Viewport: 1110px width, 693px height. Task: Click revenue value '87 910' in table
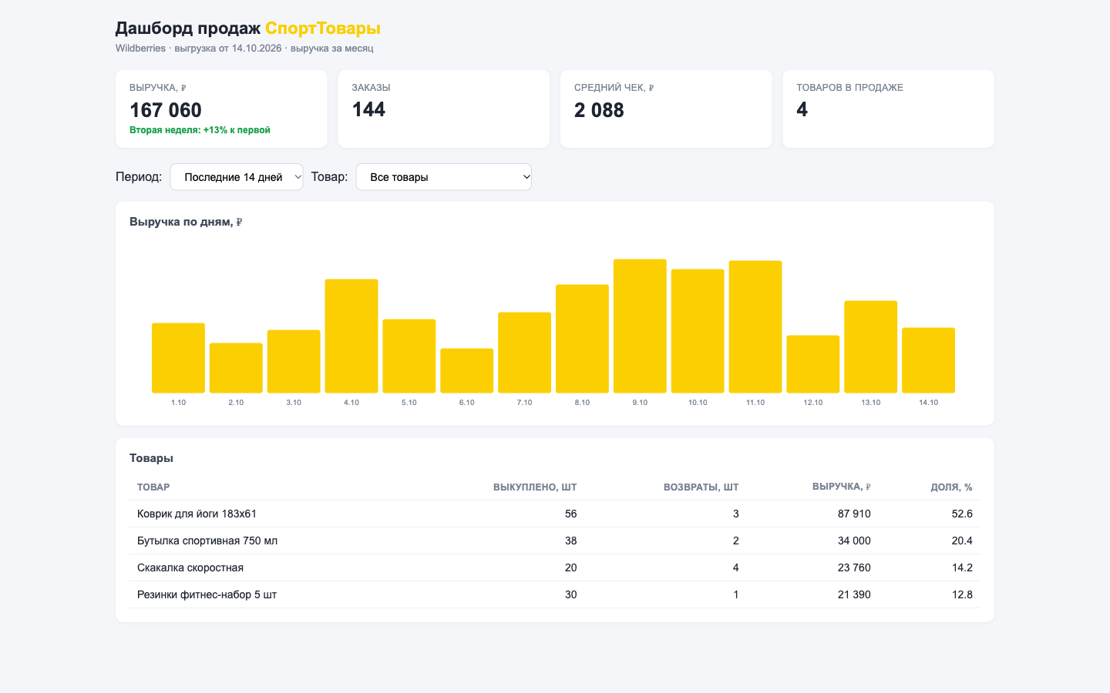(x=854, y=514)
